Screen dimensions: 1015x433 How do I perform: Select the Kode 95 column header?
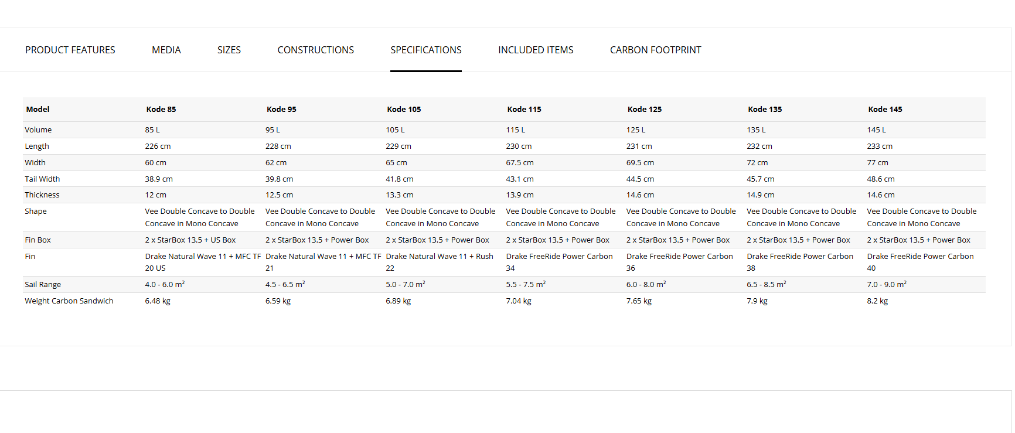pyautogui.click(x=281, y=109)
